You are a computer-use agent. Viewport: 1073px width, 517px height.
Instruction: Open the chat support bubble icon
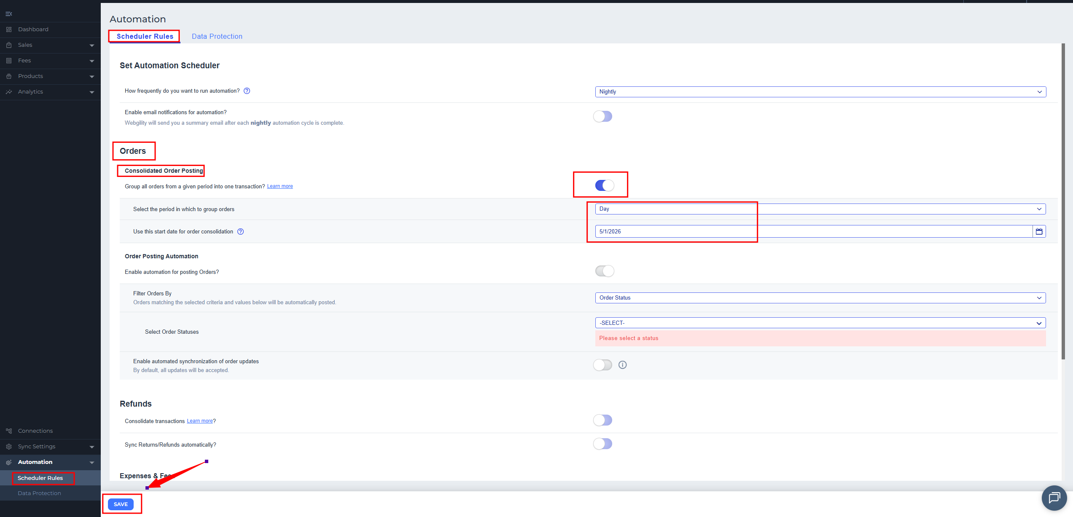(x=1054, y=498)
